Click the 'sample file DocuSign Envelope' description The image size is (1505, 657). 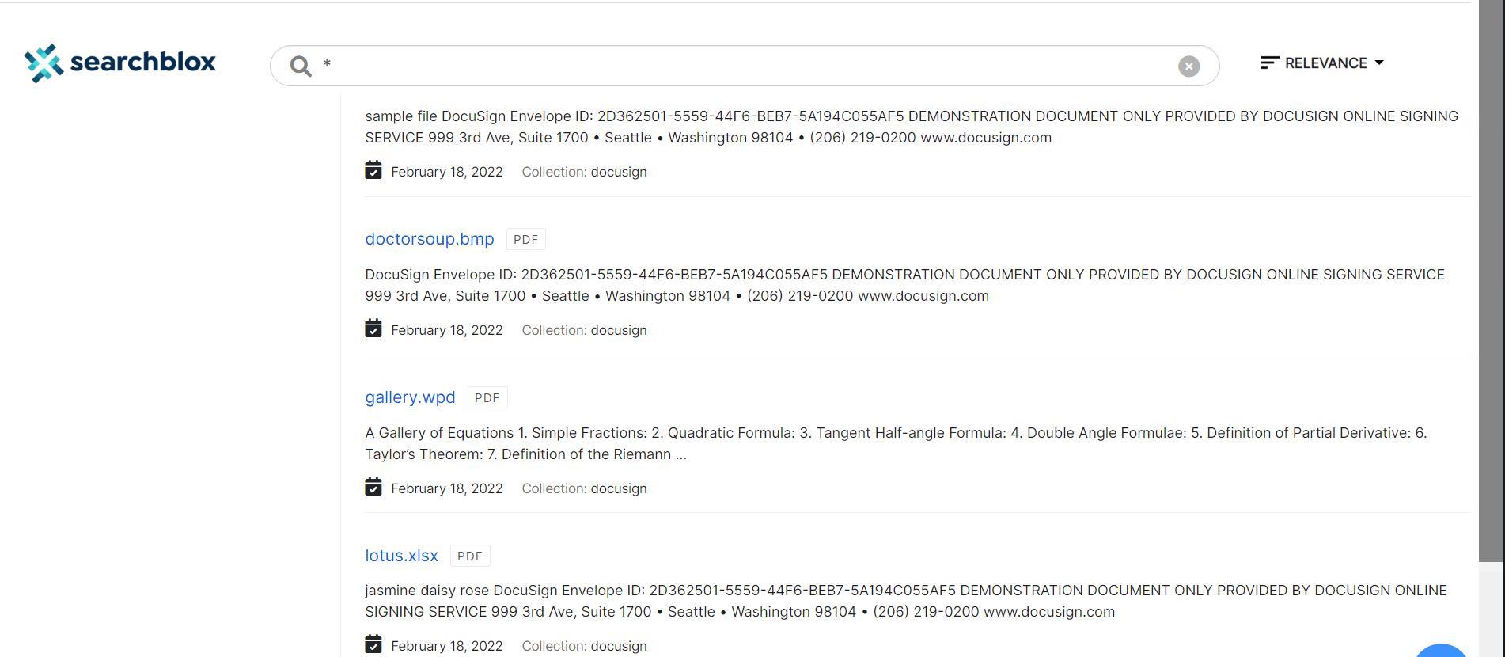(x=912, y=127)
